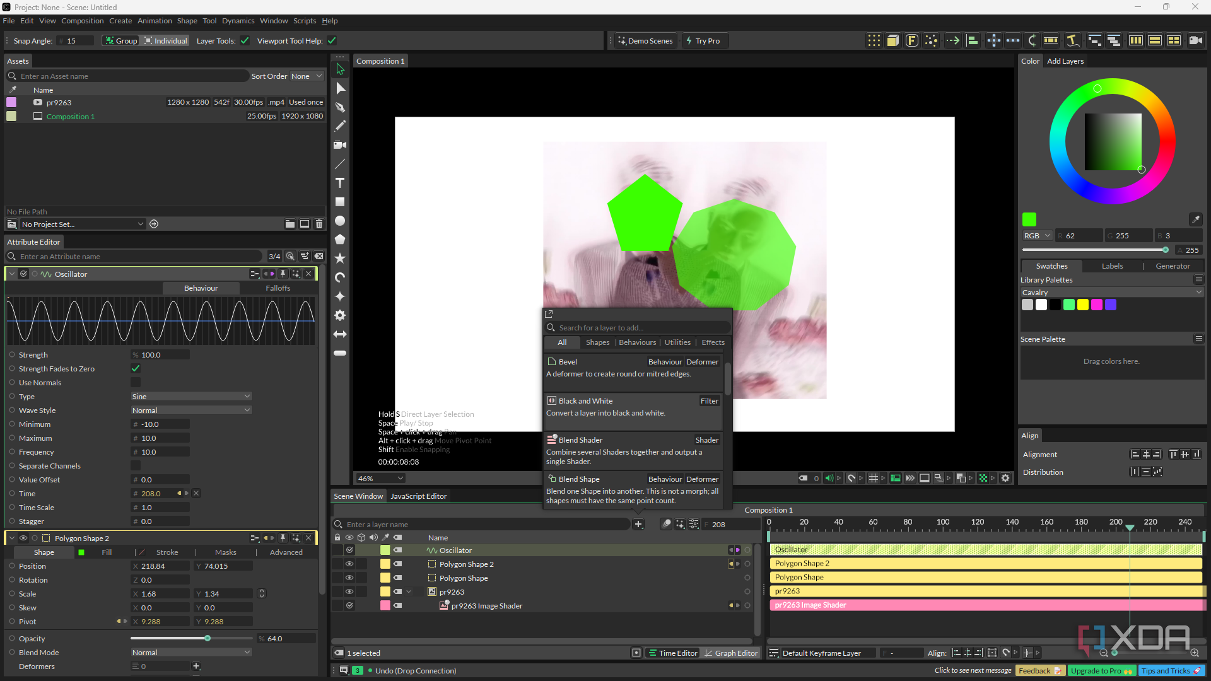Select the Blend Shader layer entry
This screenshot has width=1211, height=681.
click(x=633, y=450)
